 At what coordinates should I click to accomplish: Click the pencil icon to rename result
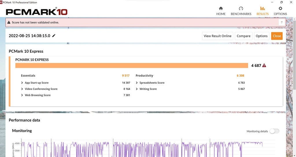point(54,36)
